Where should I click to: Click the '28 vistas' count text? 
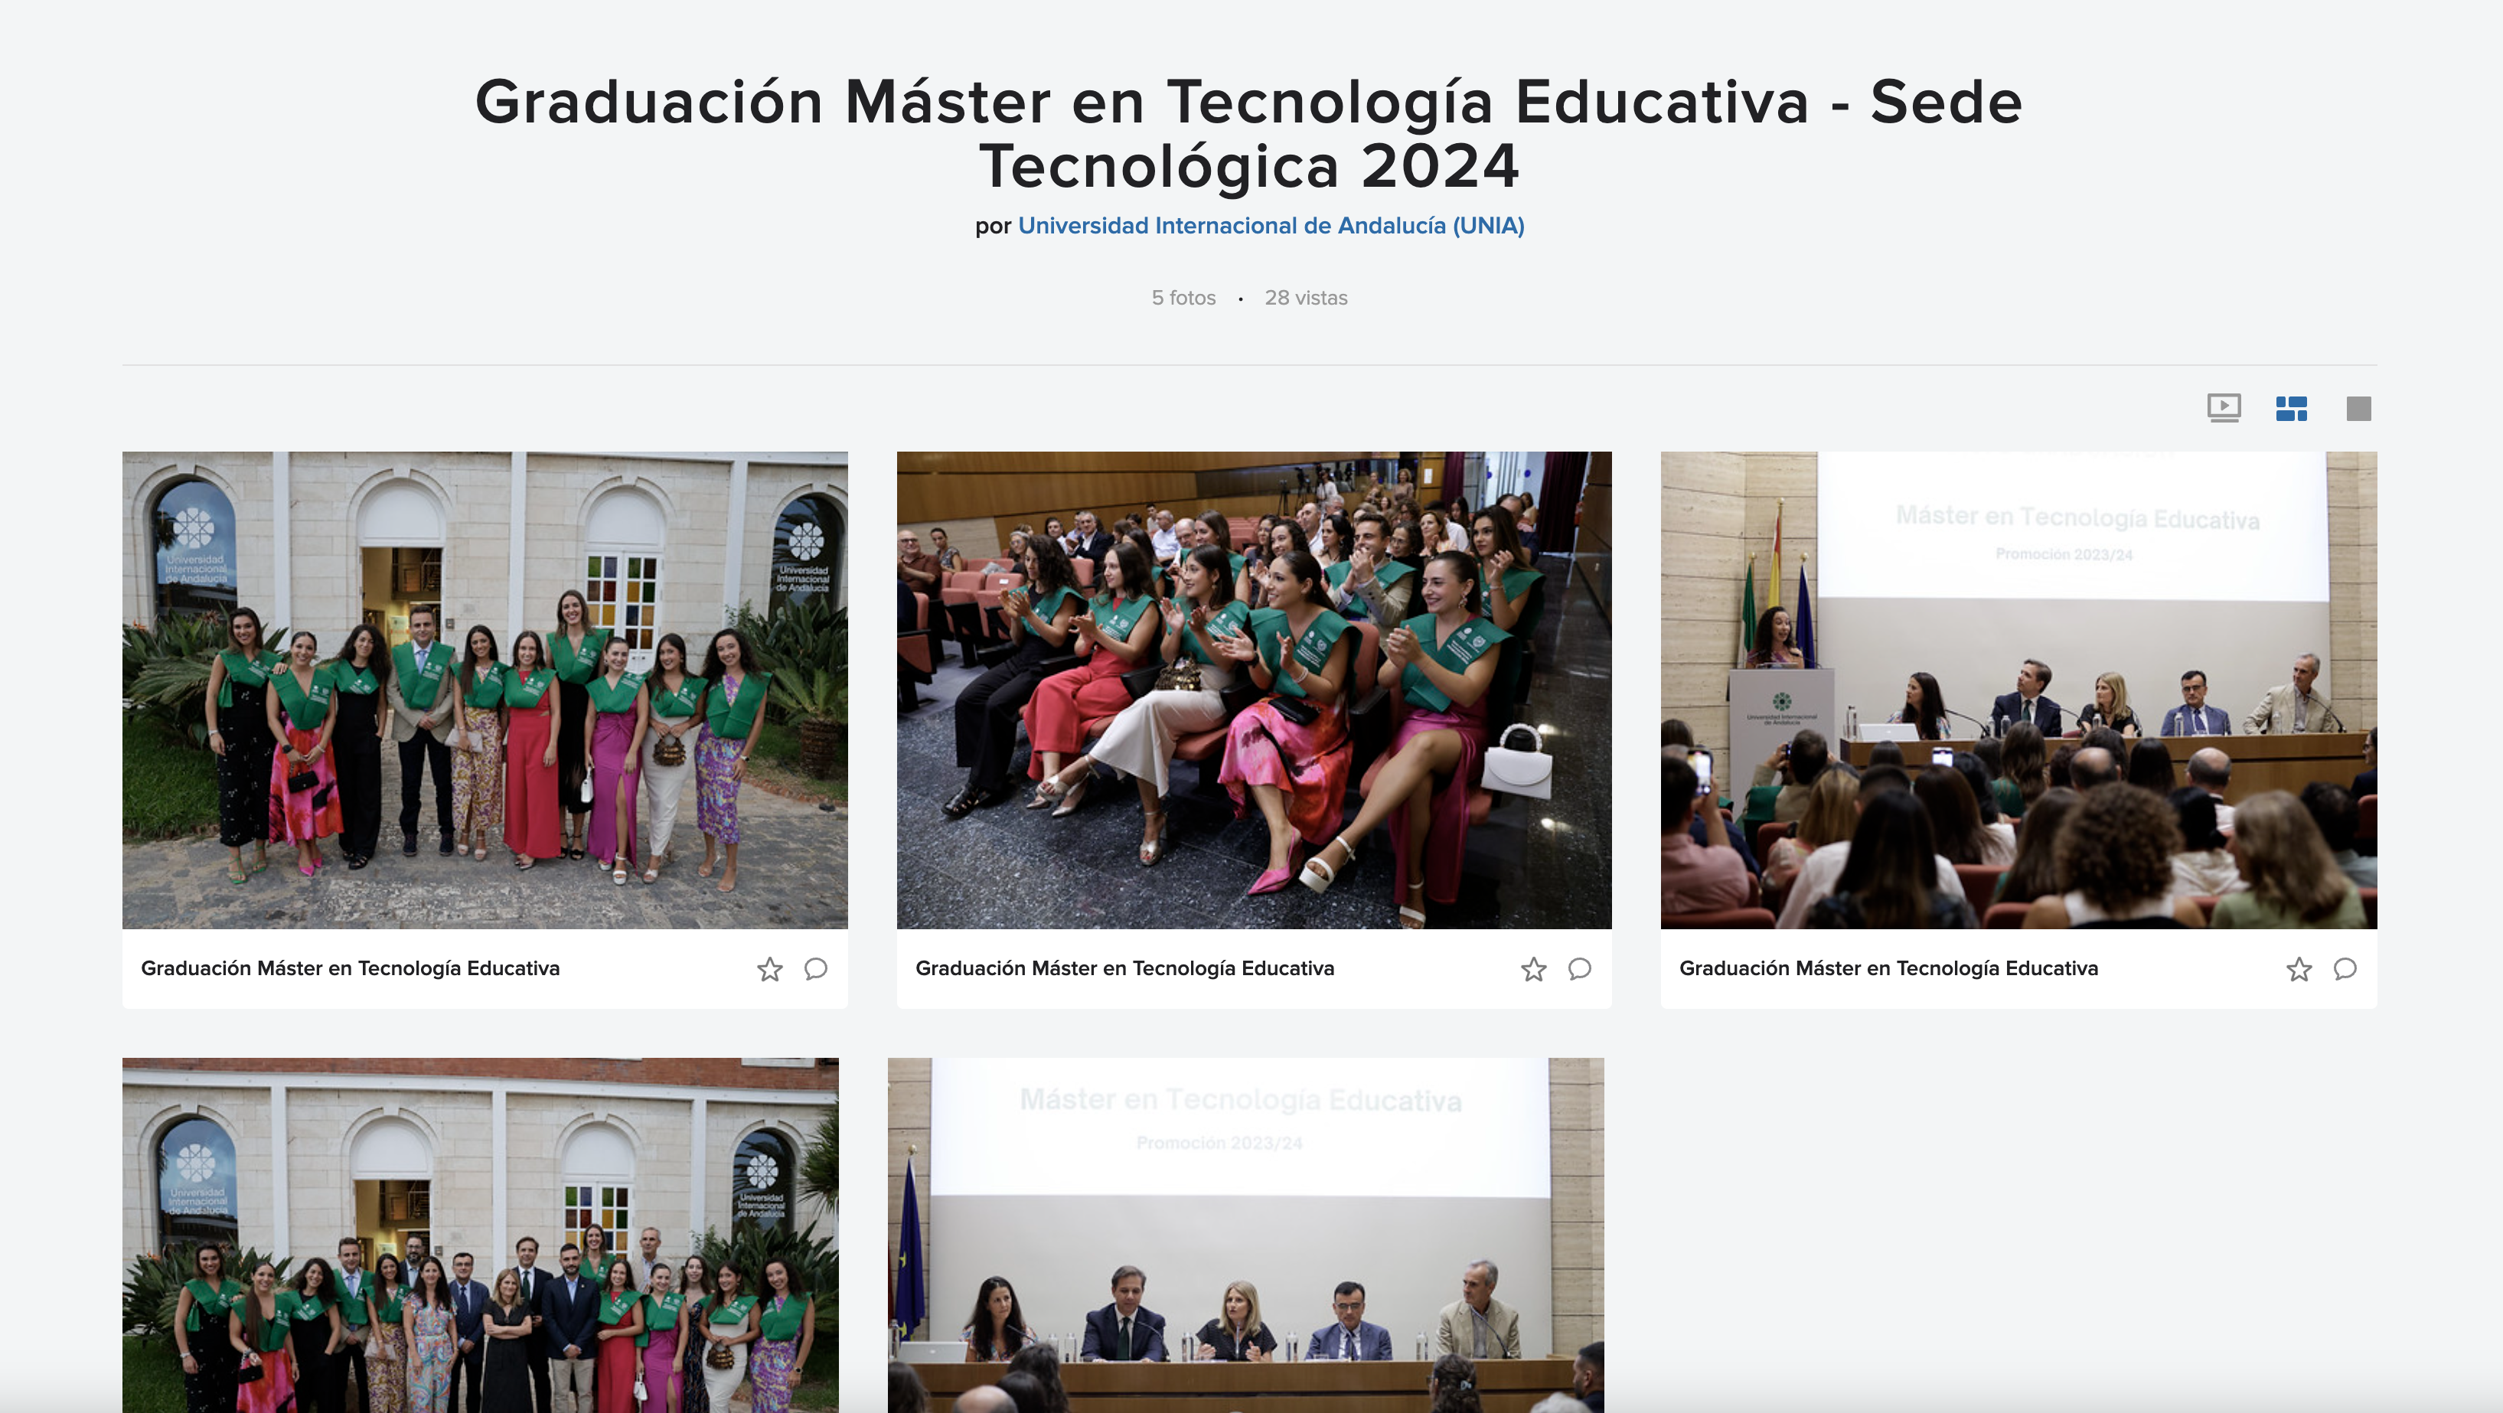point(1306,297)
